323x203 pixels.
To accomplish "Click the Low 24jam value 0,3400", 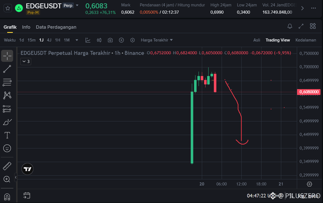I will [x=243, y=12].
